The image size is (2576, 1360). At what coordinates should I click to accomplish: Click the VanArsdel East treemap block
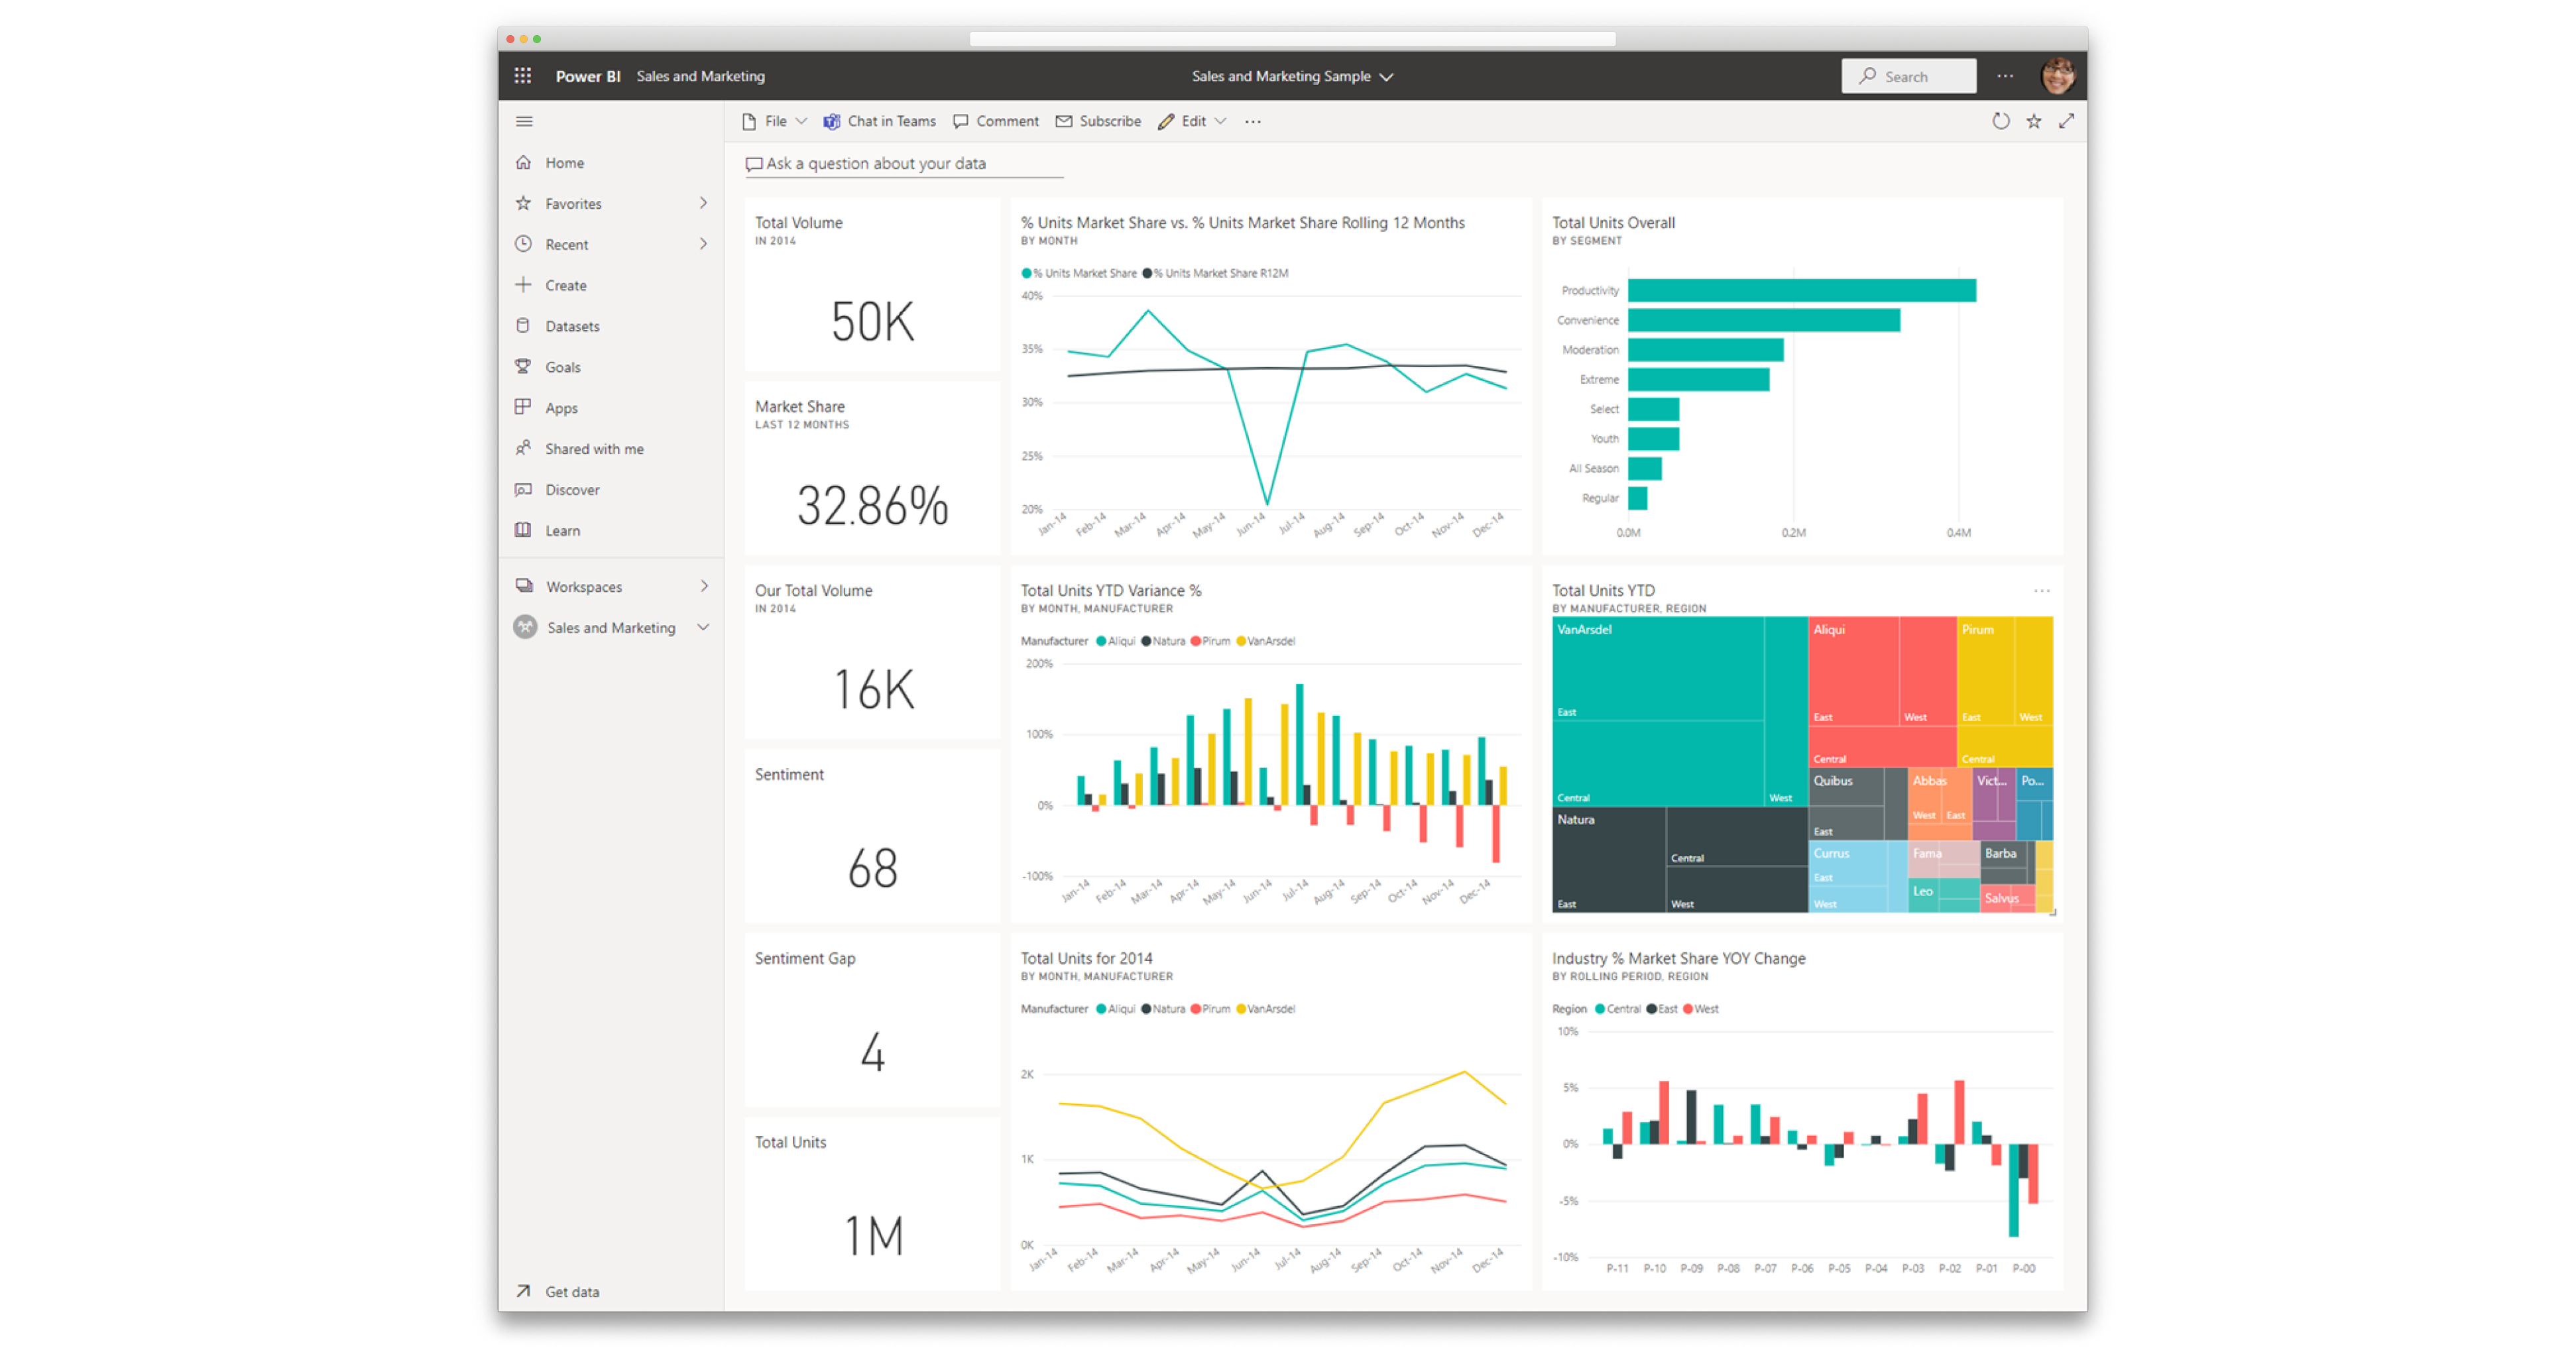(x=1657, y=668)
